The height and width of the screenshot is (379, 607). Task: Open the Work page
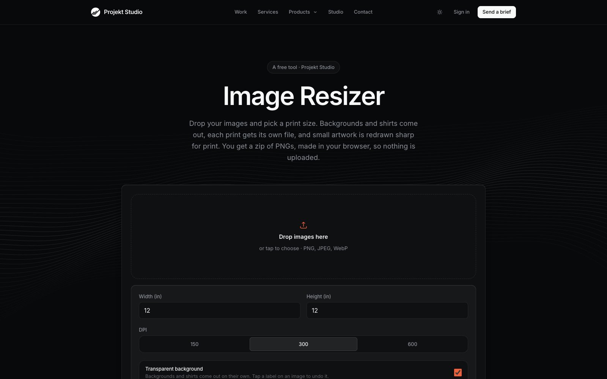click(x=241, y=12)
